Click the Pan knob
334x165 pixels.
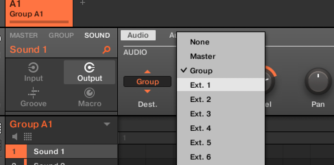pyautogui.click(x=318, y=81)
